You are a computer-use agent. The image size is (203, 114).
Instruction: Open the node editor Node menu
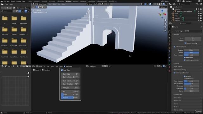click(x=61, y=66)
